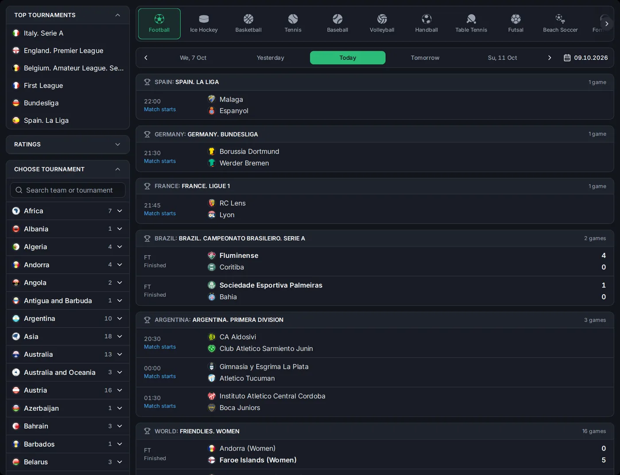Switch to the Yesterday date tab
620x475 pixels.
pyautogui.click(x=271, y=58)
